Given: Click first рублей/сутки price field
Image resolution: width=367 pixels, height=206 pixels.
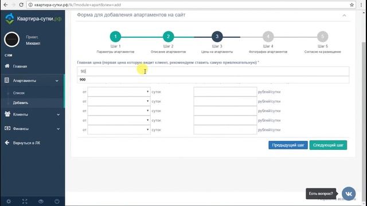Looking at the screenshot, I should 225,92.
